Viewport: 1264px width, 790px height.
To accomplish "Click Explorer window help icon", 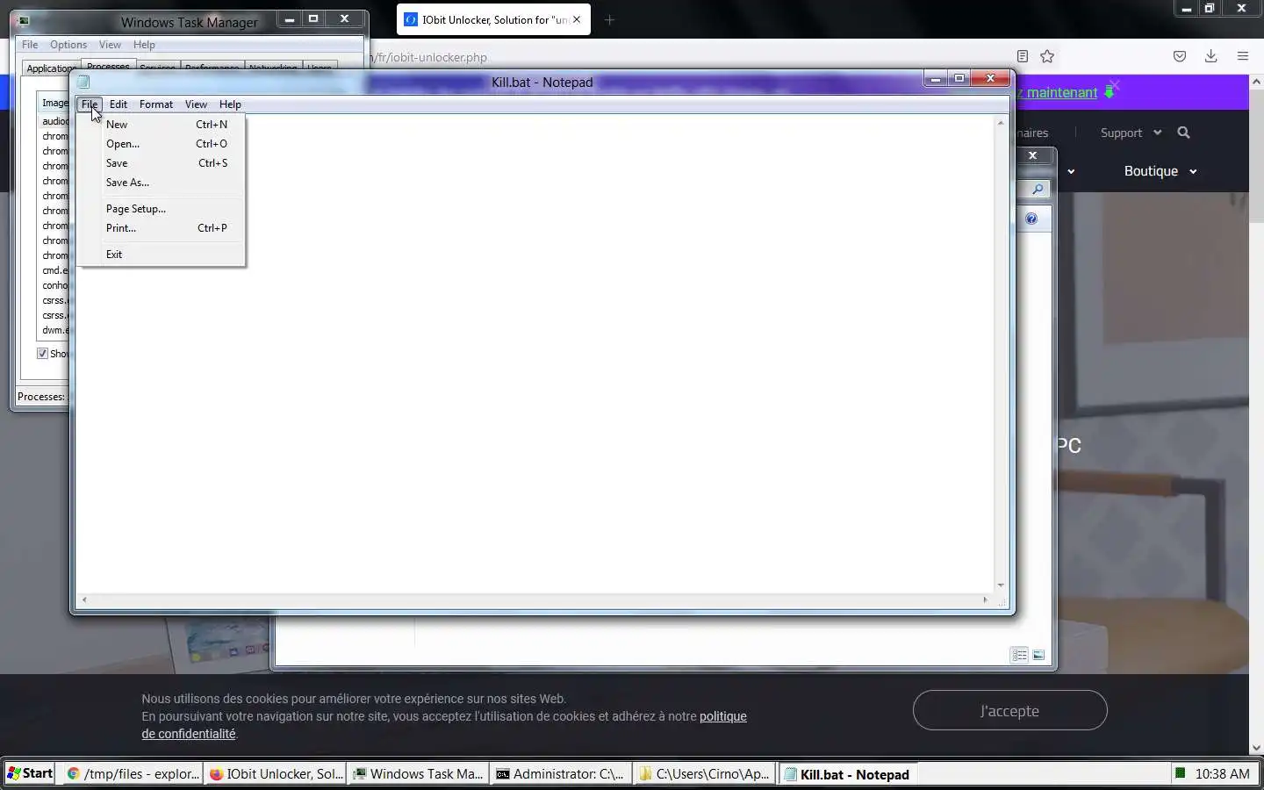I will click(x=1031, y=219).
